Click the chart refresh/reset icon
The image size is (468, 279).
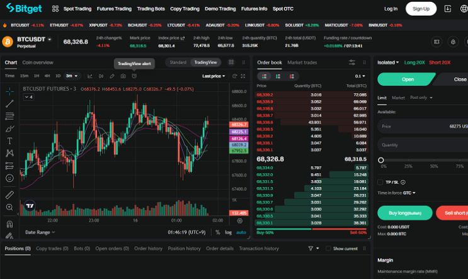click(x=234, y=76)
